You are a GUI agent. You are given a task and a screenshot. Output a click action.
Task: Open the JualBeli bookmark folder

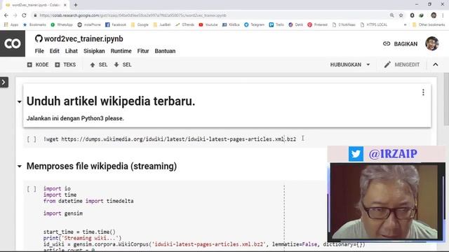162,25
